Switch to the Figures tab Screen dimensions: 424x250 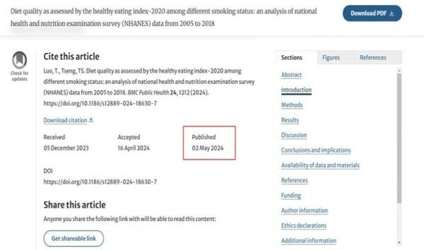pos(331,57)
